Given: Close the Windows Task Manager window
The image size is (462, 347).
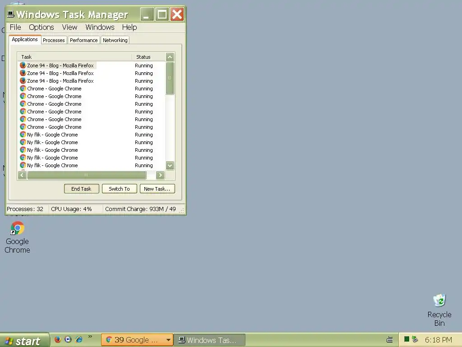Looking at the screenshot, I should point(177,14).
